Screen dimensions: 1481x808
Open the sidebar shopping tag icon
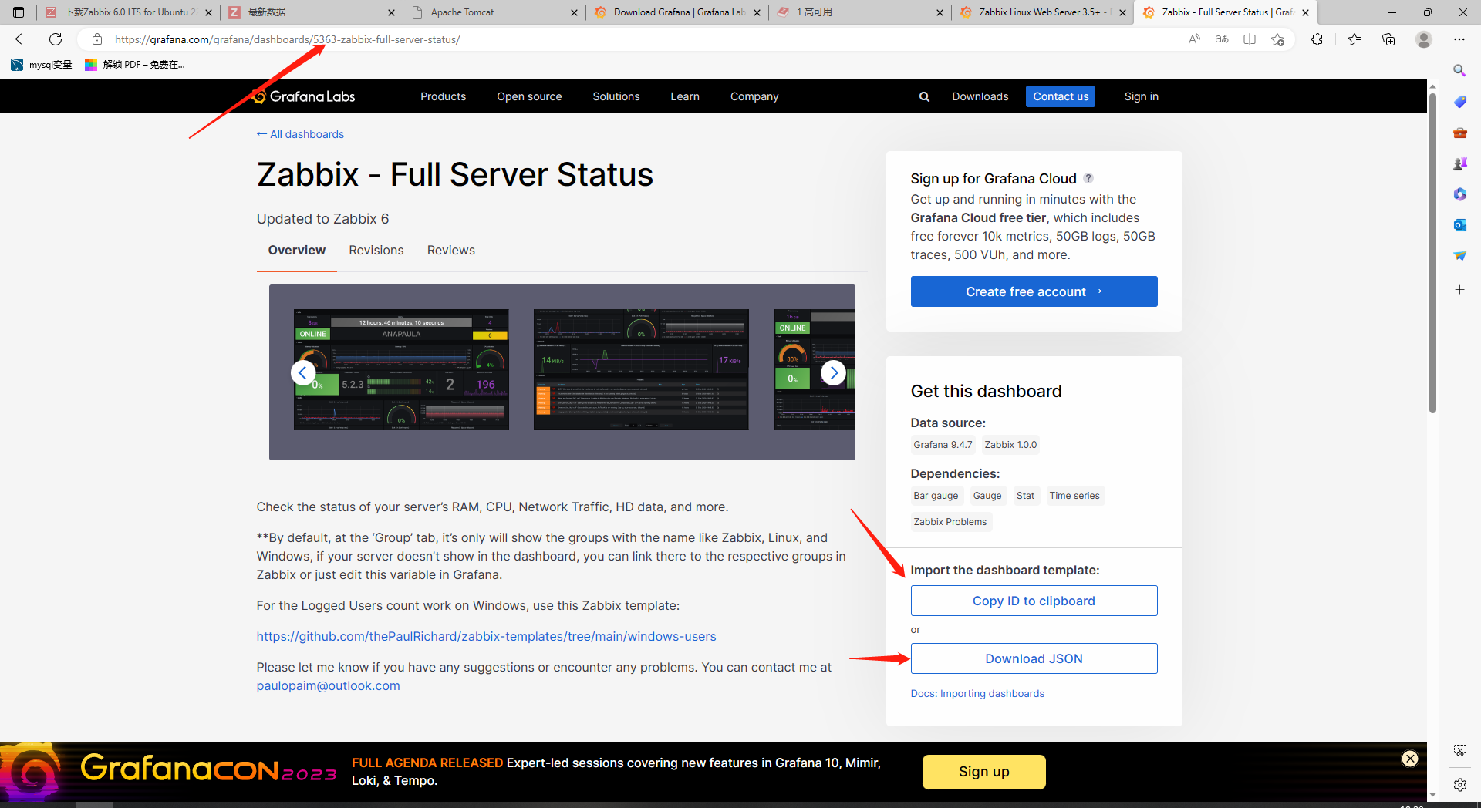point(1459,102)
